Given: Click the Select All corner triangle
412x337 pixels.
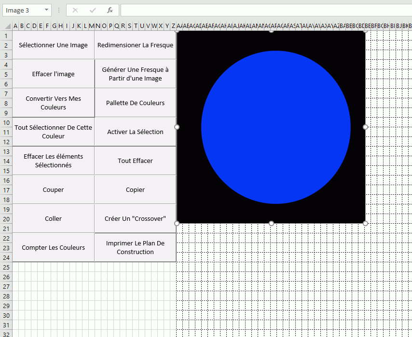Looking at the screenshot, I should pos(7,26).
